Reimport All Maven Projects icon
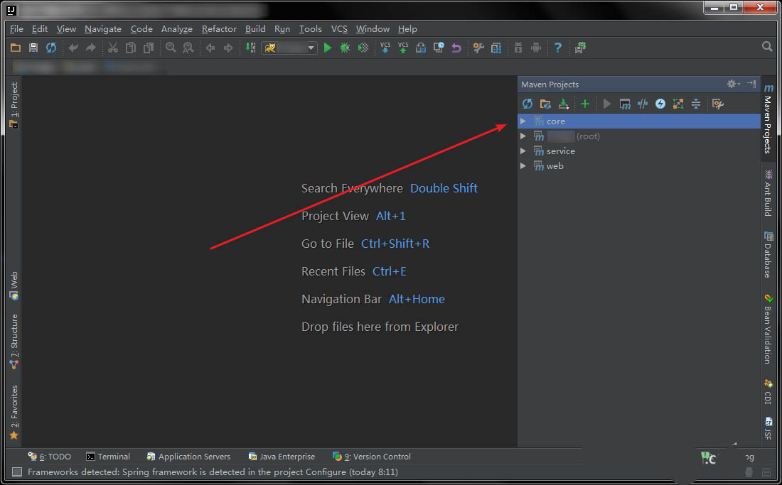The height and width of the screenshot is (485, 782). click(527, 104)
